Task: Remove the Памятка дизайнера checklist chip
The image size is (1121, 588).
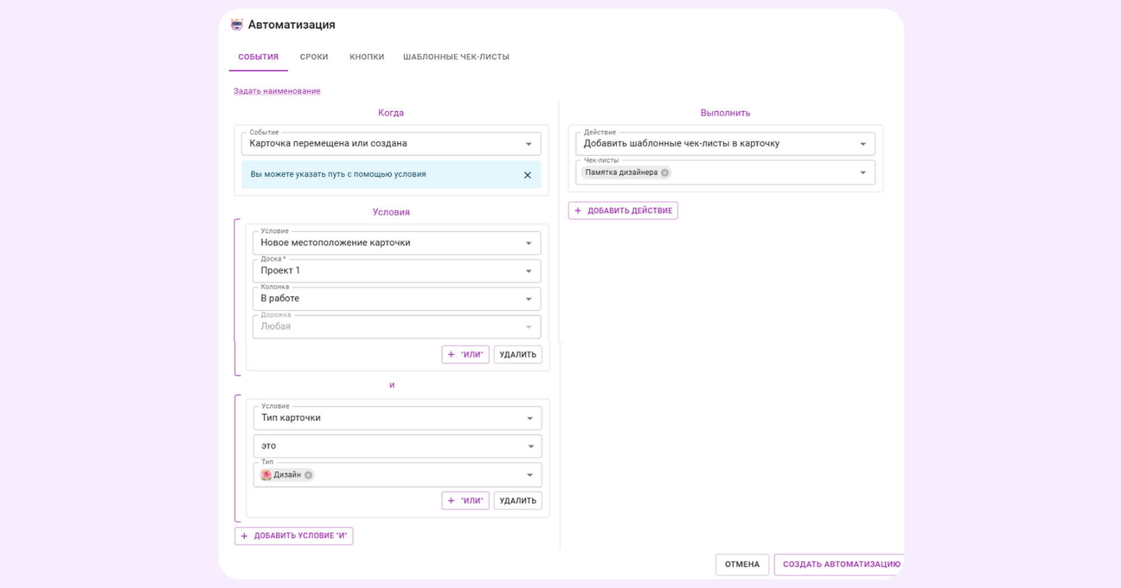Action: pos(665,173)
